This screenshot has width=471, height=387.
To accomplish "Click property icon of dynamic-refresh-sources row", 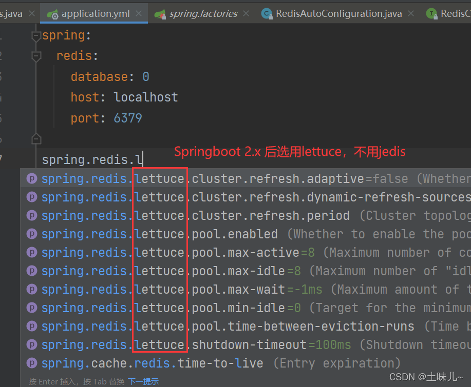I will tap(32, 197).
